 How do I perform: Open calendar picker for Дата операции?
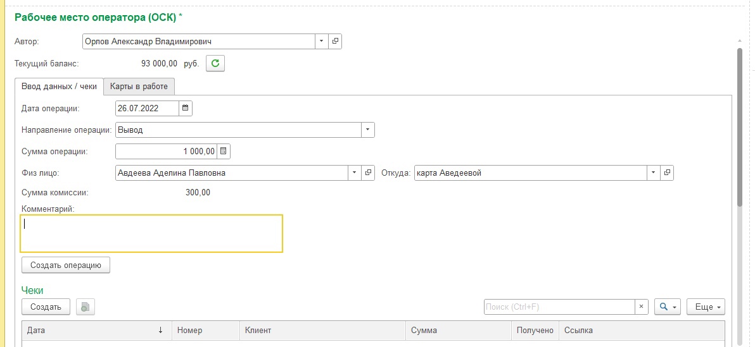tap(186, 108)
